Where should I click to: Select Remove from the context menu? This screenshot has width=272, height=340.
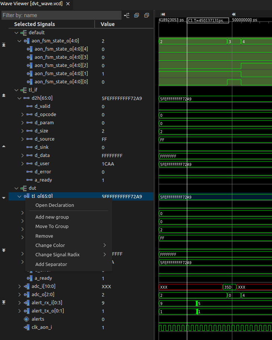[44, 236]
